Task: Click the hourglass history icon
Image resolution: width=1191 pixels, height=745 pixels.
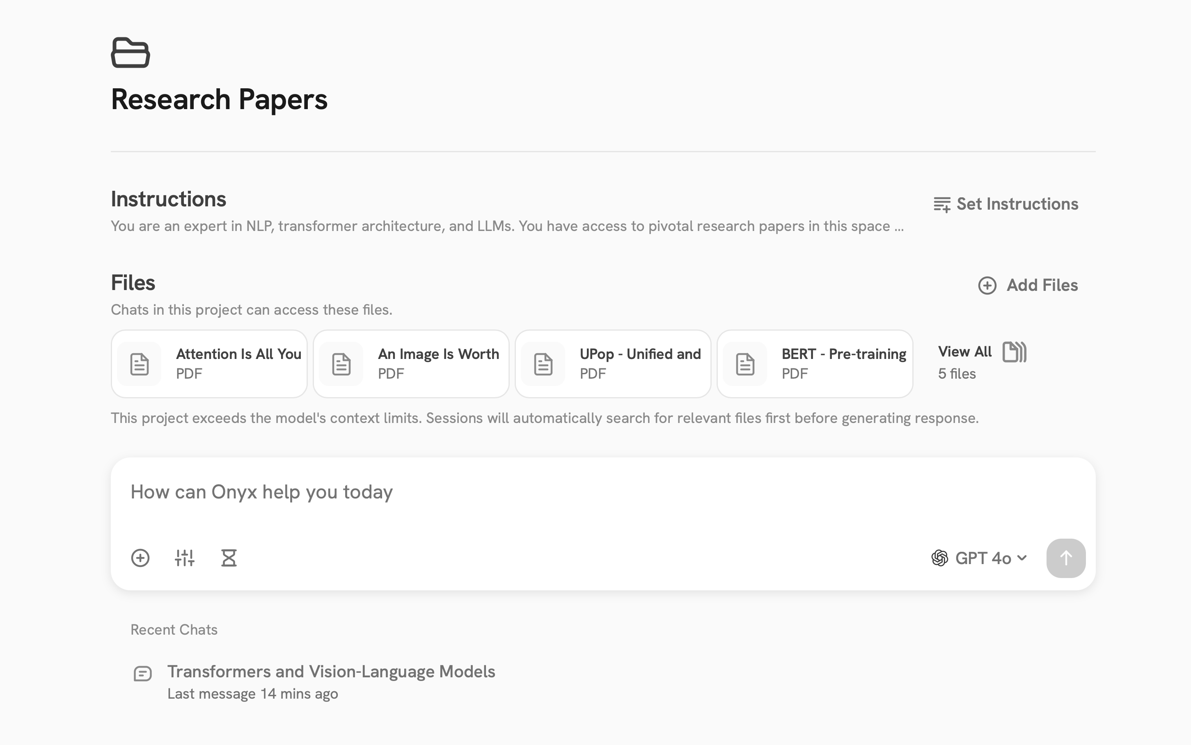Action: tap(229, 558)
